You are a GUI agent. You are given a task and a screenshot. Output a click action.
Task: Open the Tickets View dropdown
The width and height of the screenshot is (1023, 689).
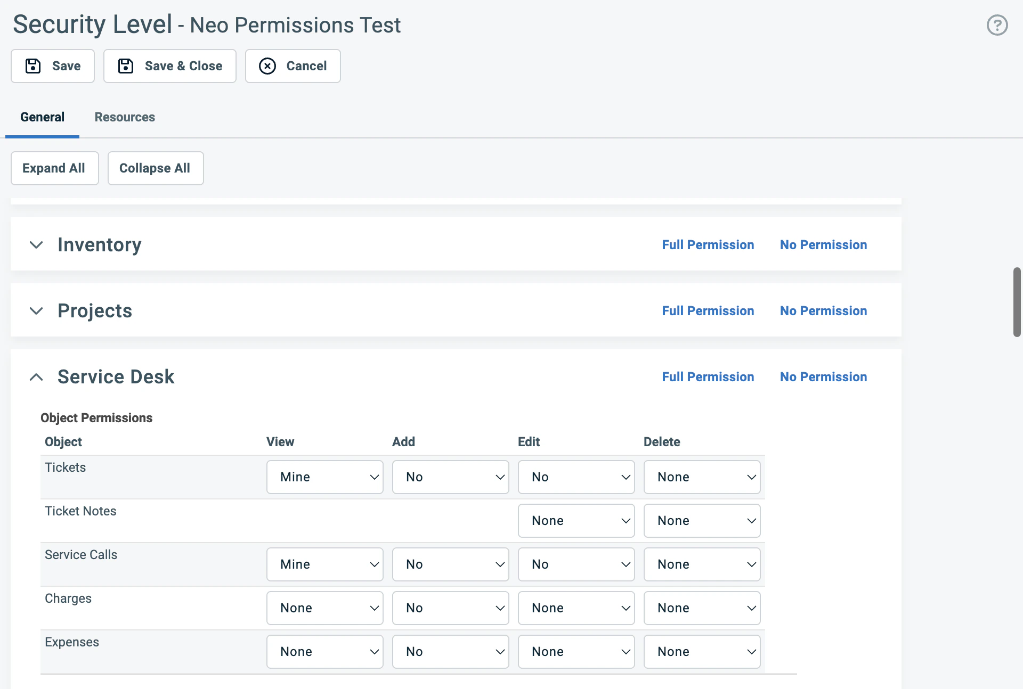(x=324, y=477)
